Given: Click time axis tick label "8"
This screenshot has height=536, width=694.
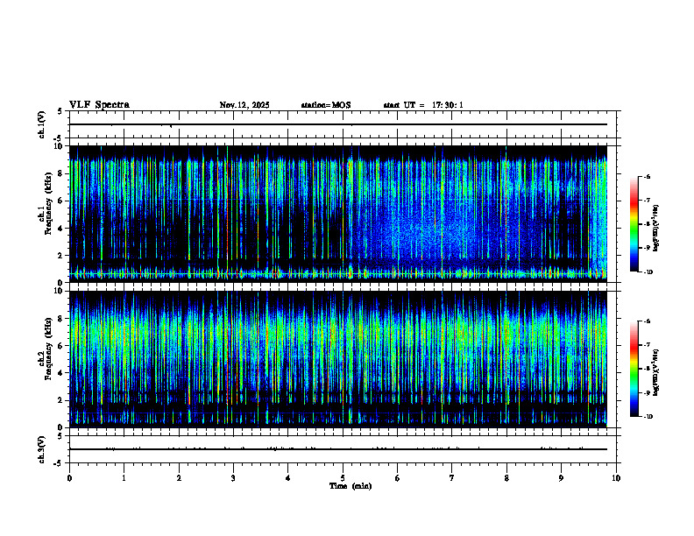Looking at the screenshot, I should (x=506, y=478).
